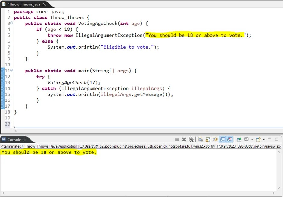Click console vertical scrollbar down arrow
Image resolution: width=283 pixels, height=197 pixels.
[x=279, y=188]
